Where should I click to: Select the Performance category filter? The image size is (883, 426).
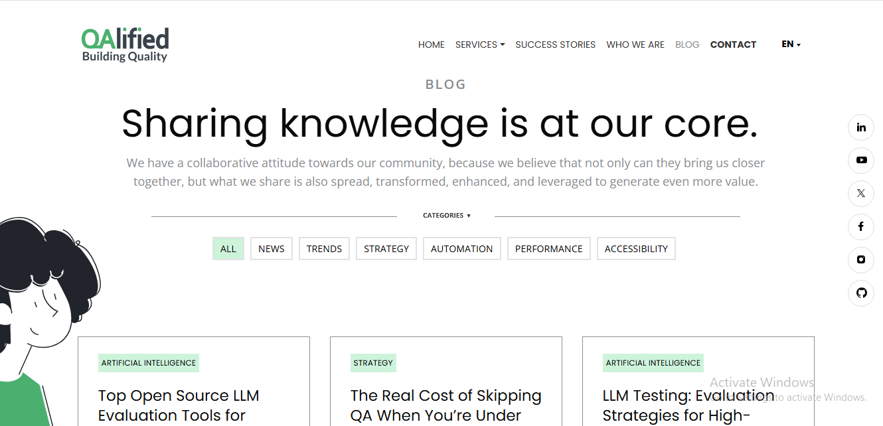coord(548,249)
